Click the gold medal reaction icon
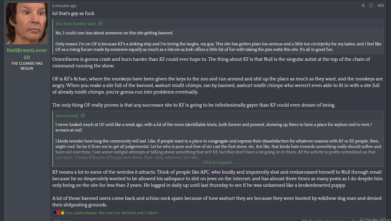 point(63,213)
